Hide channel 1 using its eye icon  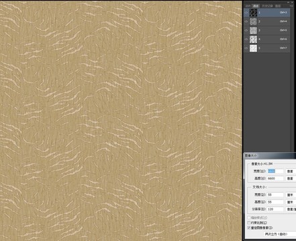tap(246, 13)
